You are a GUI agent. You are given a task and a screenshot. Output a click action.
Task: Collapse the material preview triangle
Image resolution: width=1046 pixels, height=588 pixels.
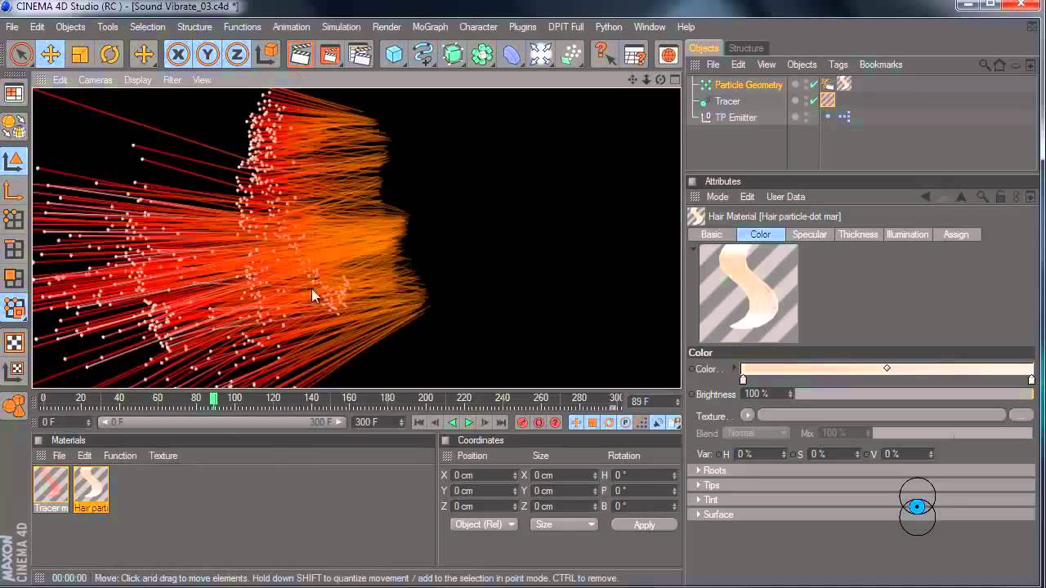click(x=695, y=248)
